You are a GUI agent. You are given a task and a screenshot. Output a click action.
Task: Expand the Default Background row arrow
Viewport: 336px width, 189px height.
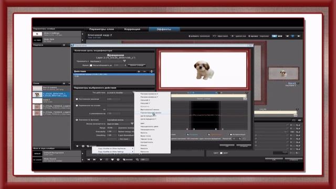click(83, 153)
